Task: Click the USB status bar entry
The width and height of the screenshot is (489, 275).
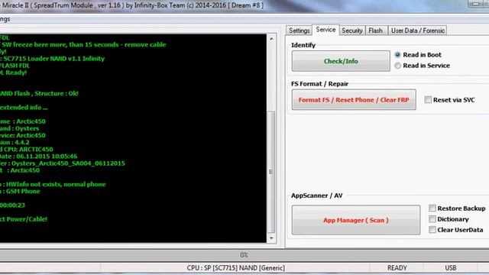Action: pos(451,268)
